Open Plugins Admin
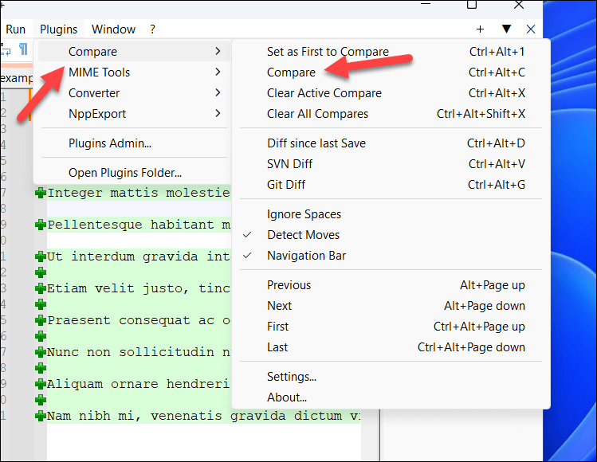 tap(110, 144)
